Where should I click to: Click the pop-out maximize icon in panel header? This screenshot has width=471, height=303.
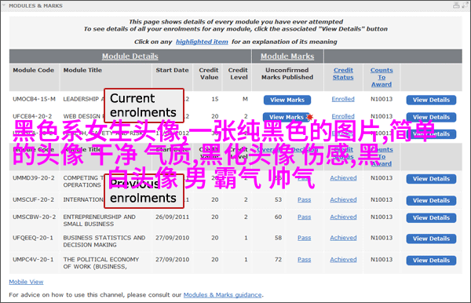coord(465,5)
